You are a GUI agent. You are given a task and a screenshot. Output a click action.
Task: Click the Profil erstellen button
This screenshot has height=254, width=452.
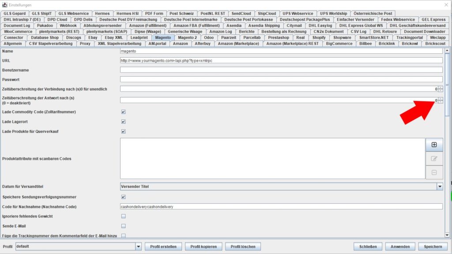pyautogui.click(x=163, y=247)
